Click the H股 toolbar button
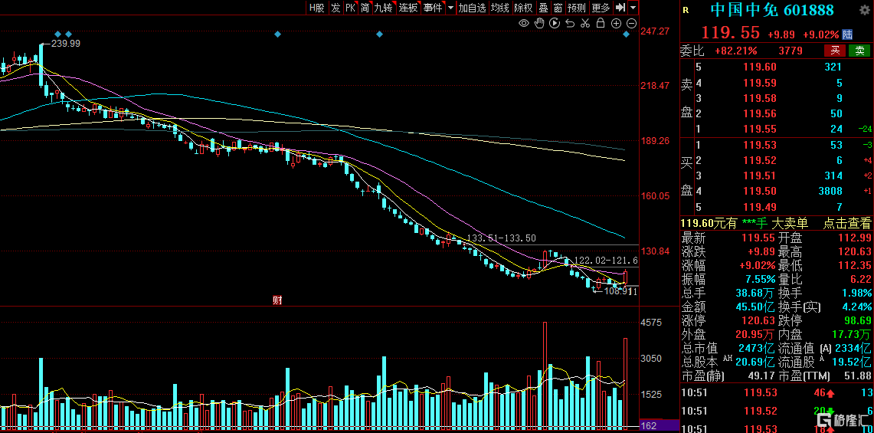 [x=317, y=8]
